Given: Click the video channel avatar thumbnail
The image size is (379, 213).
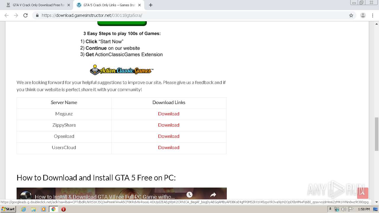Looking at the screenshot, I should (x=26, y=195).
